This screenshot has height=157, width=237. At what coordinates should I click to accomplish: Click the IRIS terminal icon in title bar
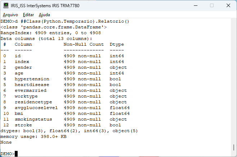(6, 5)
